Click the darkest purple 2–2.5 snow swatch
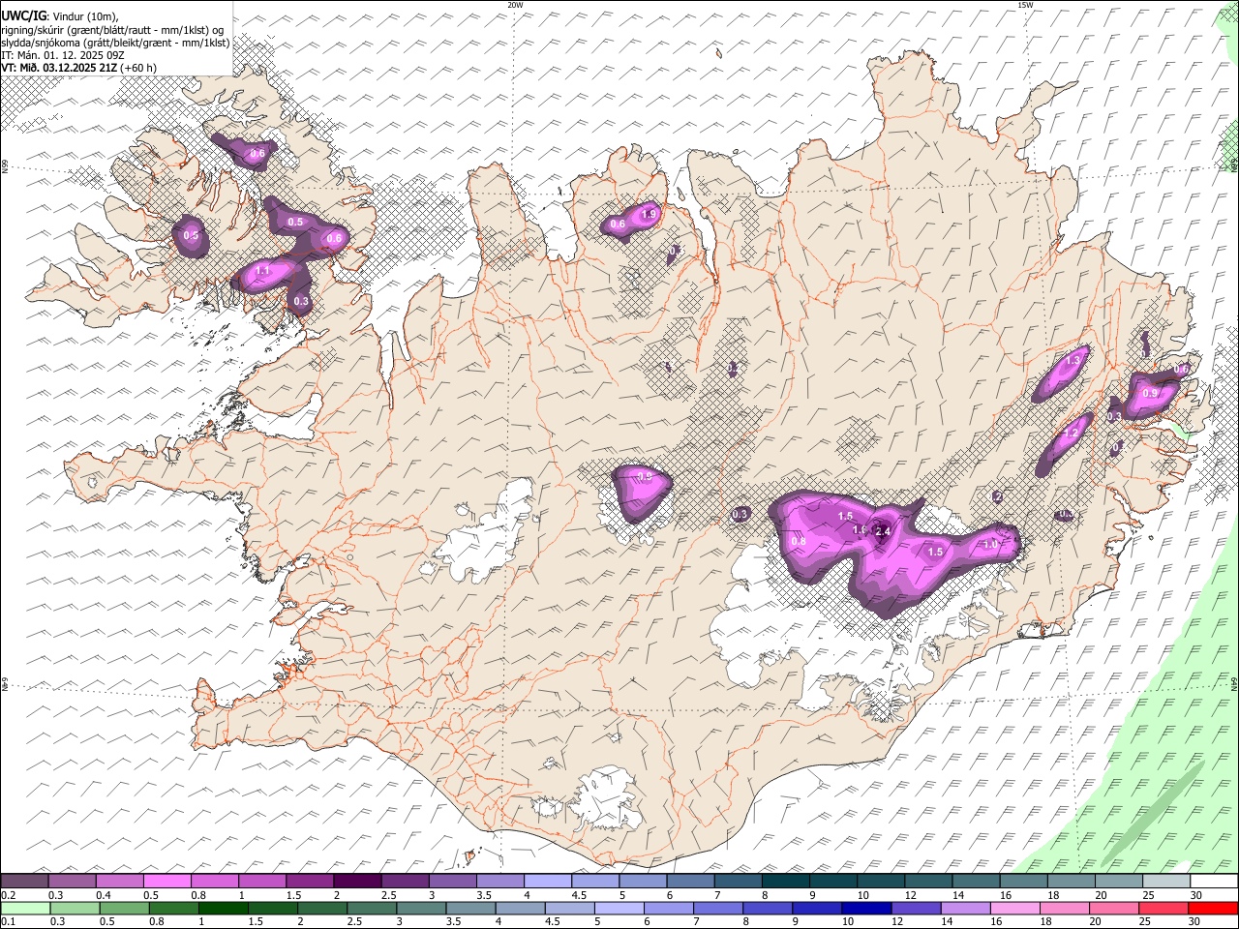The image size is (1239, 929). 357,881
